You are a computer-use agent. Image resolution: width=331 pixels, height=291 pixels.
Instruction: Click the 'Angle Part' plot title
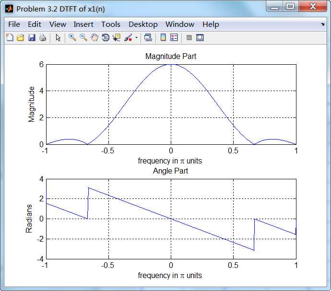[x=170, y=171]
